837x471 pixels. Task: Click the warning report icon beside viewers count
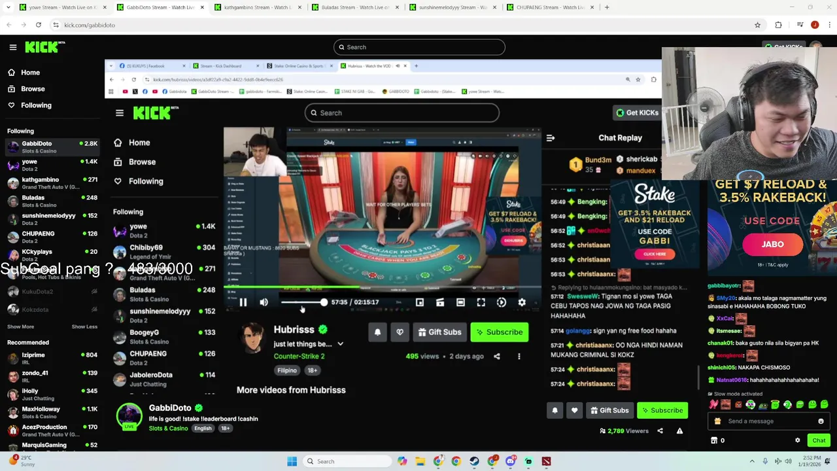pyautogui.click(x=679, y=431)
